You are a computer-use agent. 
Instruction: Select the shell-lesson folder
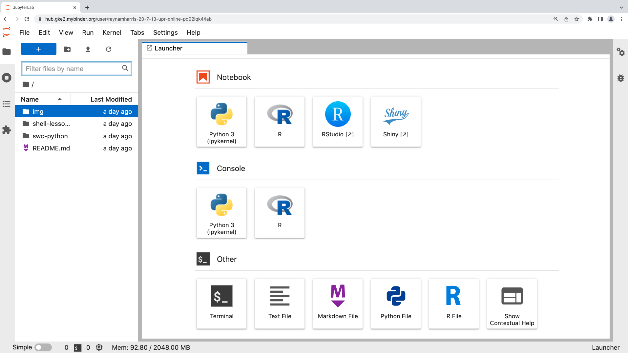(x=76, y=124)
